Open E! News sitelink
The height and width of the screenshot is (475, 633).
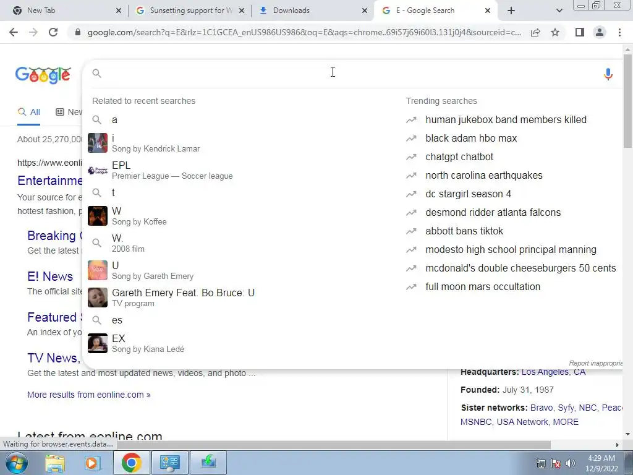coord(50,276)
